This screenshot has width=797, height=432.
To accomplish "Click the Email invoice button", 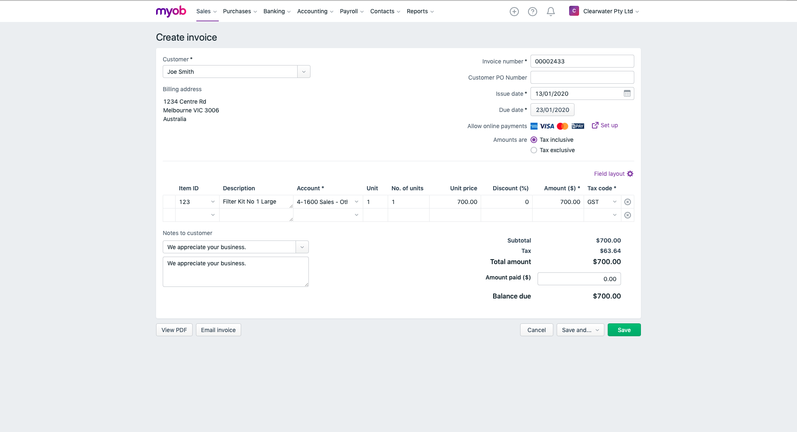I will [x=218, y=330].
